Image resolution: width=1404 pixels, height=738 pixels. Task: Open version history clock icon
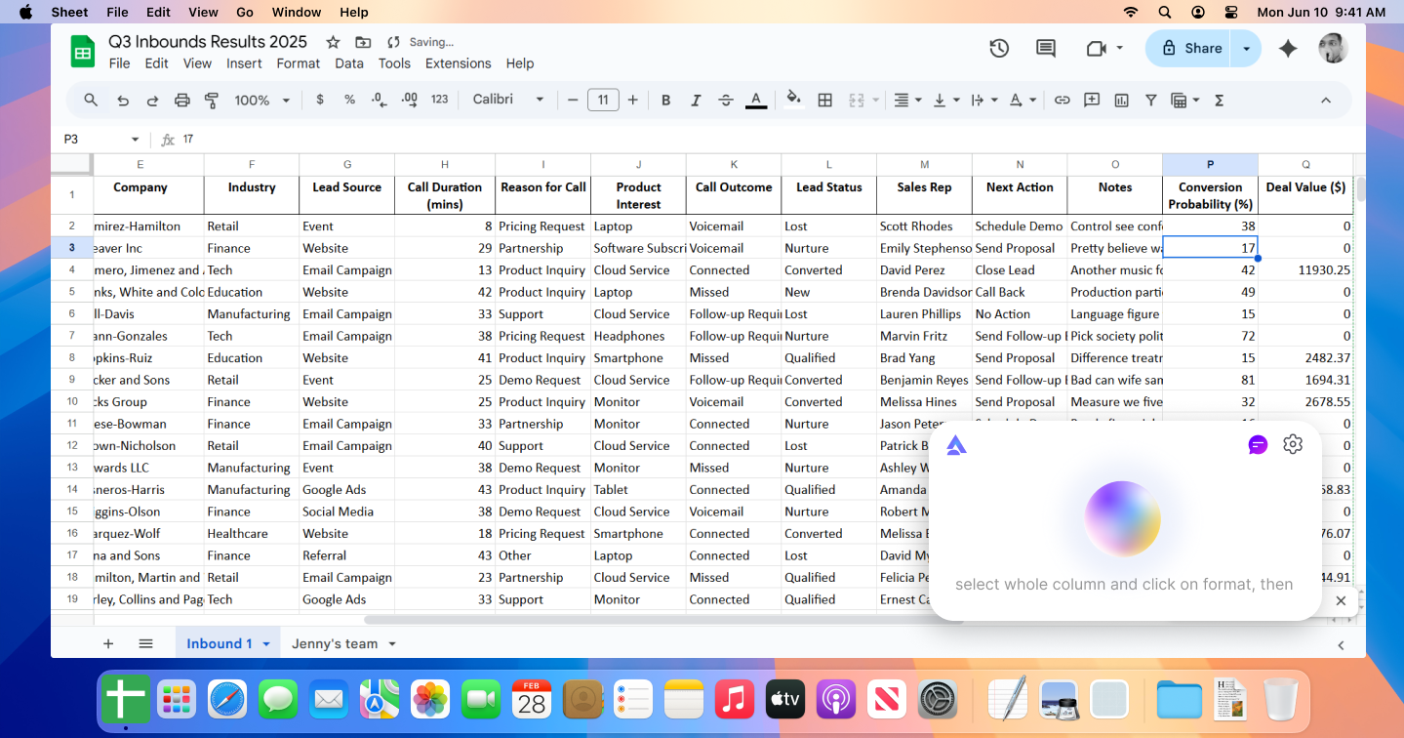point(998,48)
